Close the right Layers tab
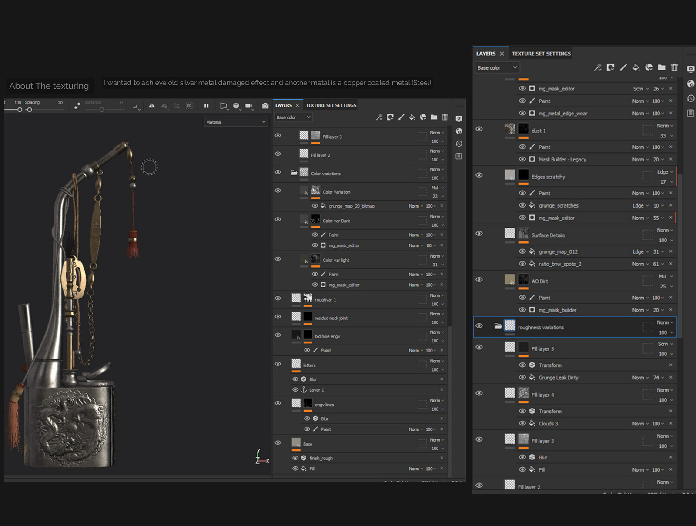Viewport: 696px width, 526px height. [502, 54]
